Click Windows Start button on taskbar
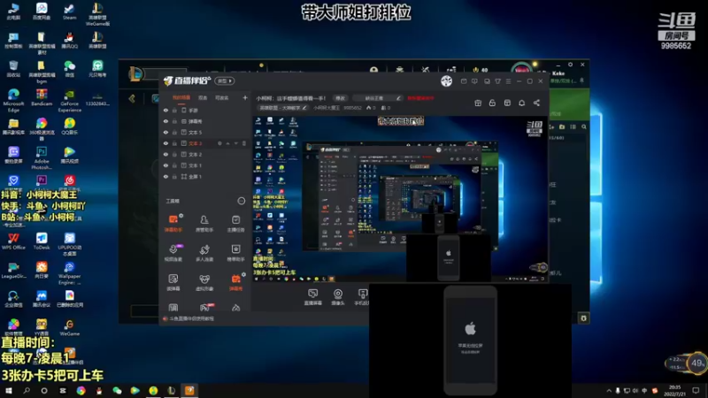 (9, 391)
